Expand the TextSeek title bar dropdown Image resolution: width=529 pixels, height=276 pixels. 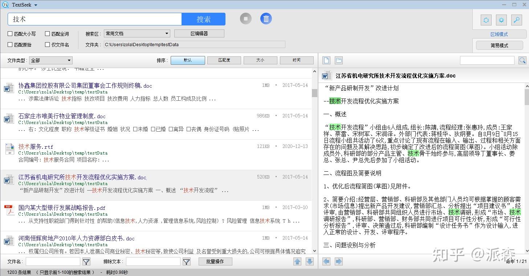[35, 5]
